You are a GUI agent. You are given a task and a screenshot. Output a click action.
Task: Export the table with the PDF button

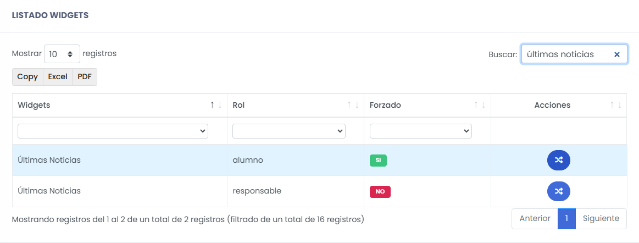click(85, 76)
